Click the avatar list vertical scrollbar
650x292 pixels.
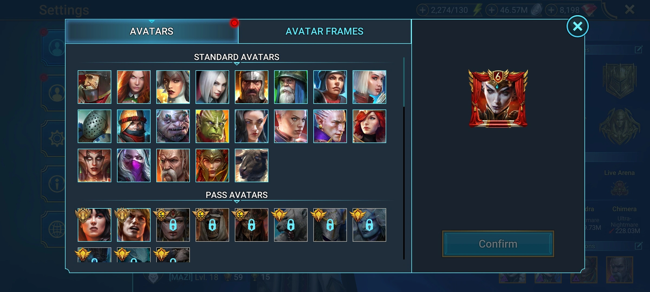tap(404, 158)
